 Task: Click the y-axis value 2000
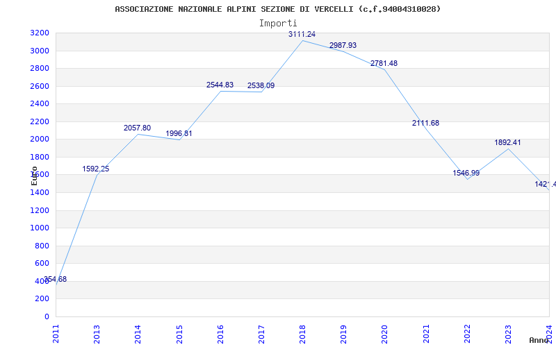tap(40, 139)
